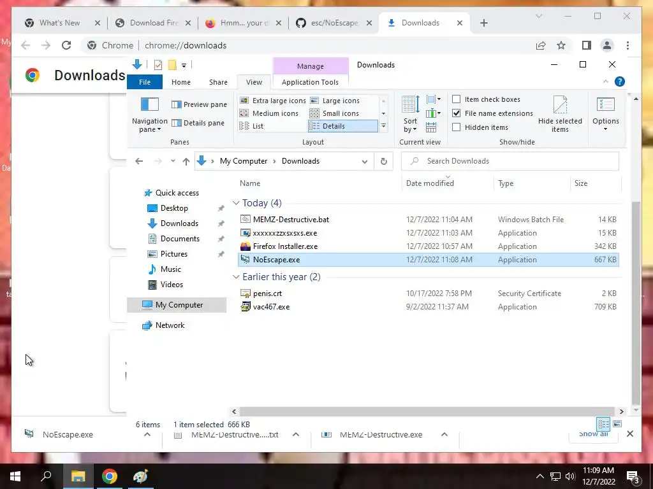Select Desktop in Quick access
653x489 pixels.
click(174, 208)
